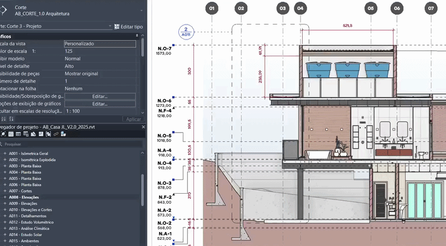Select the A012 - Estudo Volumétrico sheet
This screenshot has width=446, height=246.
[31, 222]
